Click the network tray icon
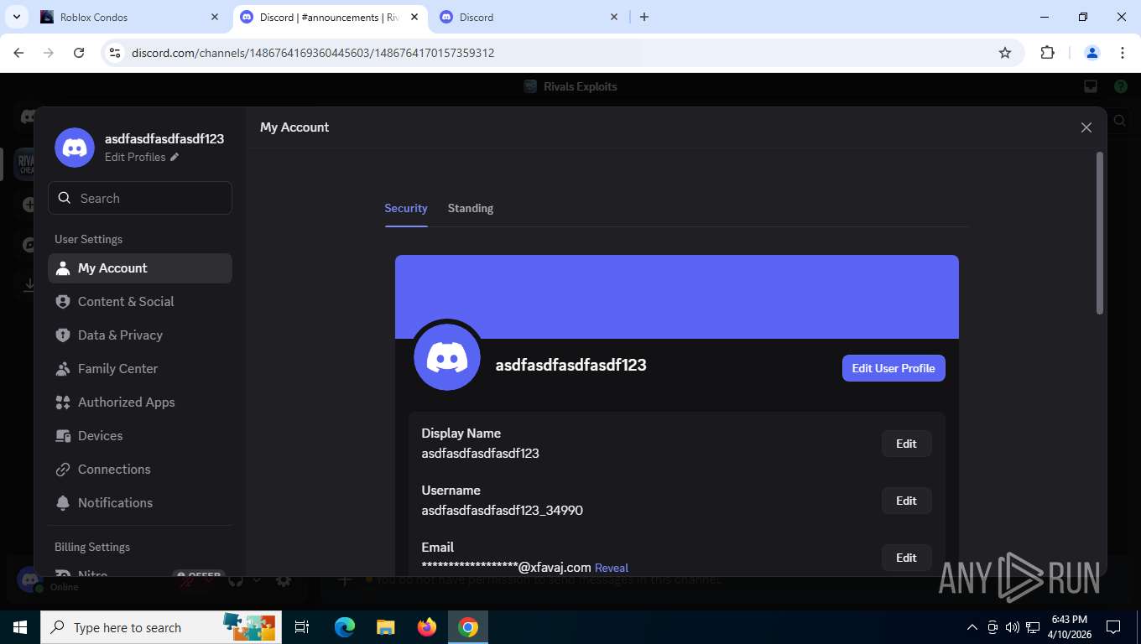The image size is (1141, 644). [x=1033, y=627]
